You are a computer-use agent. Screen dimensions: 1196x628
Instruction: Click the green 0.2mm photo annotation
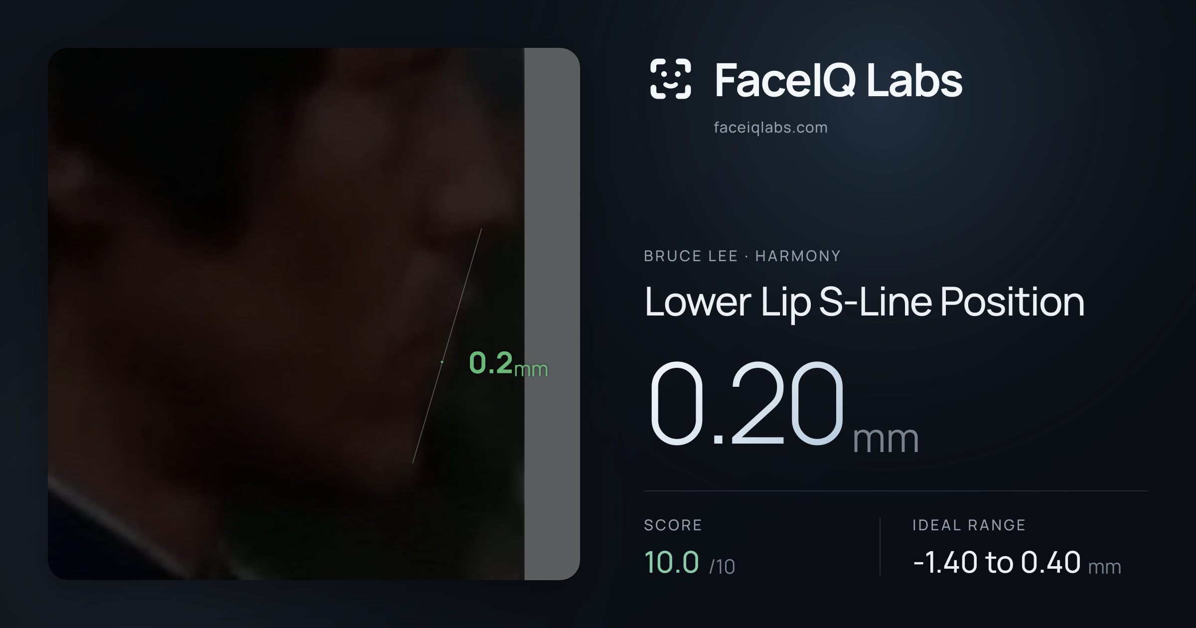[x=508, y=363]
